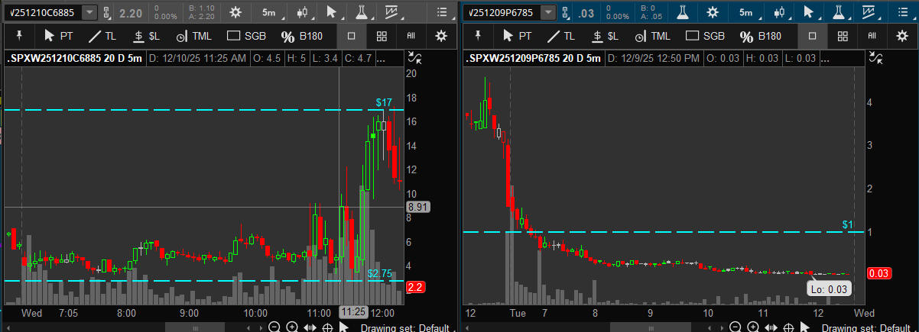The height and width of the screenshot is (332, 919).
Task: Open the list menu at left chart's top-right
Action: pos(441,12)
